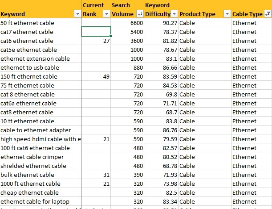Open the active Cable Type filter icon

(268, 14)
